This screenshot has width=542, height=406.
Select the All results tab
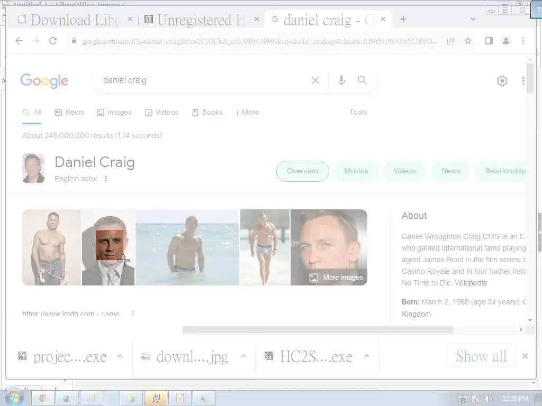click(32, 113)
